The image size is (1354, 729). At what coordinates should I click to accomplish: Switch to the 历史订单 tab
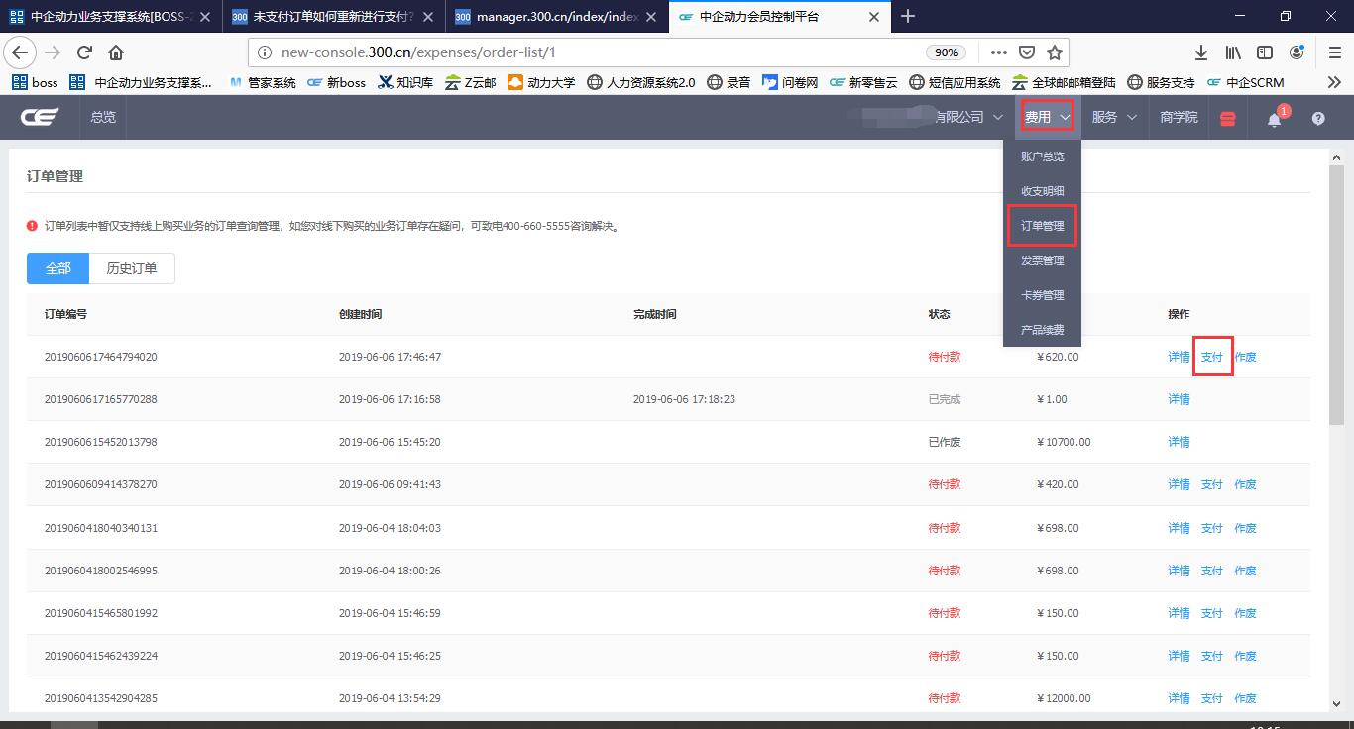[x=132, y=268]
